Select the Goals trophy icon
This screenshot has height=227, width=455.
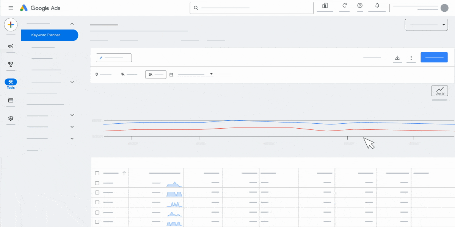[11, 65]
